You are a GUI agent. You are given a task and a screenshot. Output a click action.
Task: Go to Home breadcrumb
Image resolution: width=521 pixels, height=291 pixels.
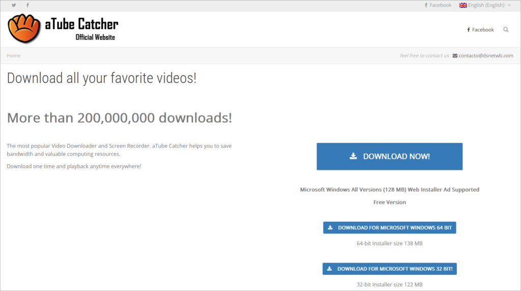[14, 55]
